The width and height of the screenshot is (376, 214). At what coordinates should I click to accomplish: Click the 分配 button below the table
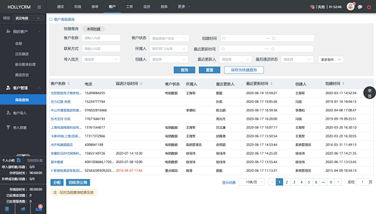click(57, 183)
